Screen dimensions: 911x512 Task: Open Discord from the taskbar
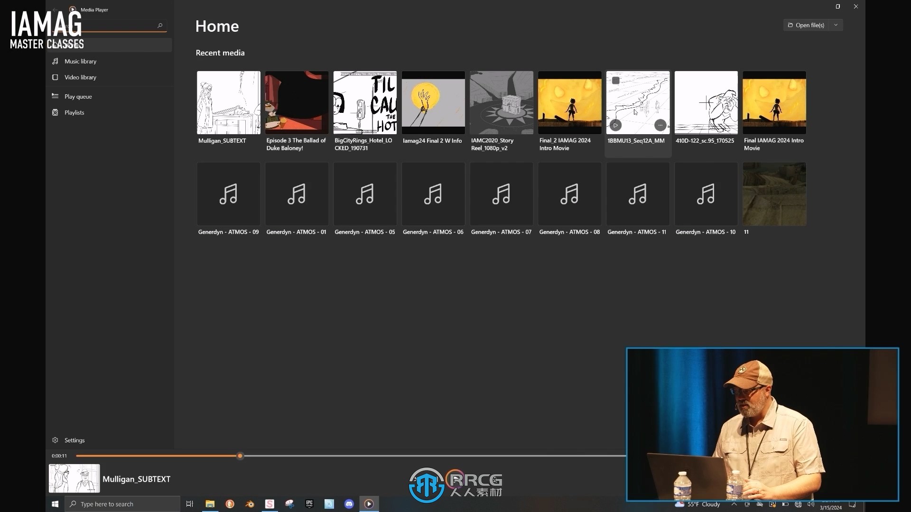click(349, 504)
